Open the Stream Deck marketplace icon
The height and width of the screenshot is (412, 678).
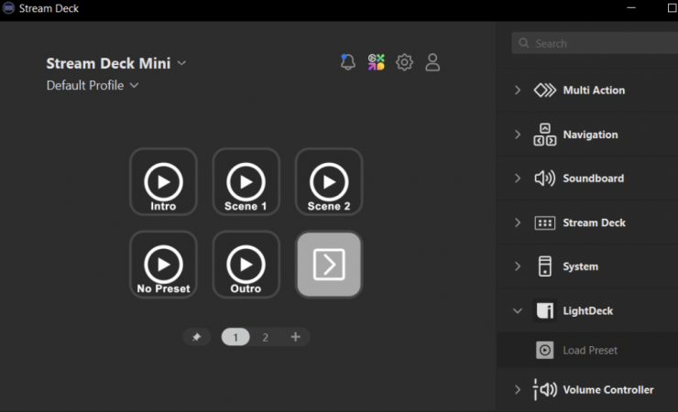(x=376, y=62)
